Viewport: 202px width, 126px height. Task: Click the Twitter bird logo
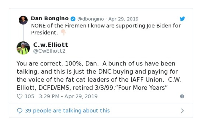[x=182, y=19]
